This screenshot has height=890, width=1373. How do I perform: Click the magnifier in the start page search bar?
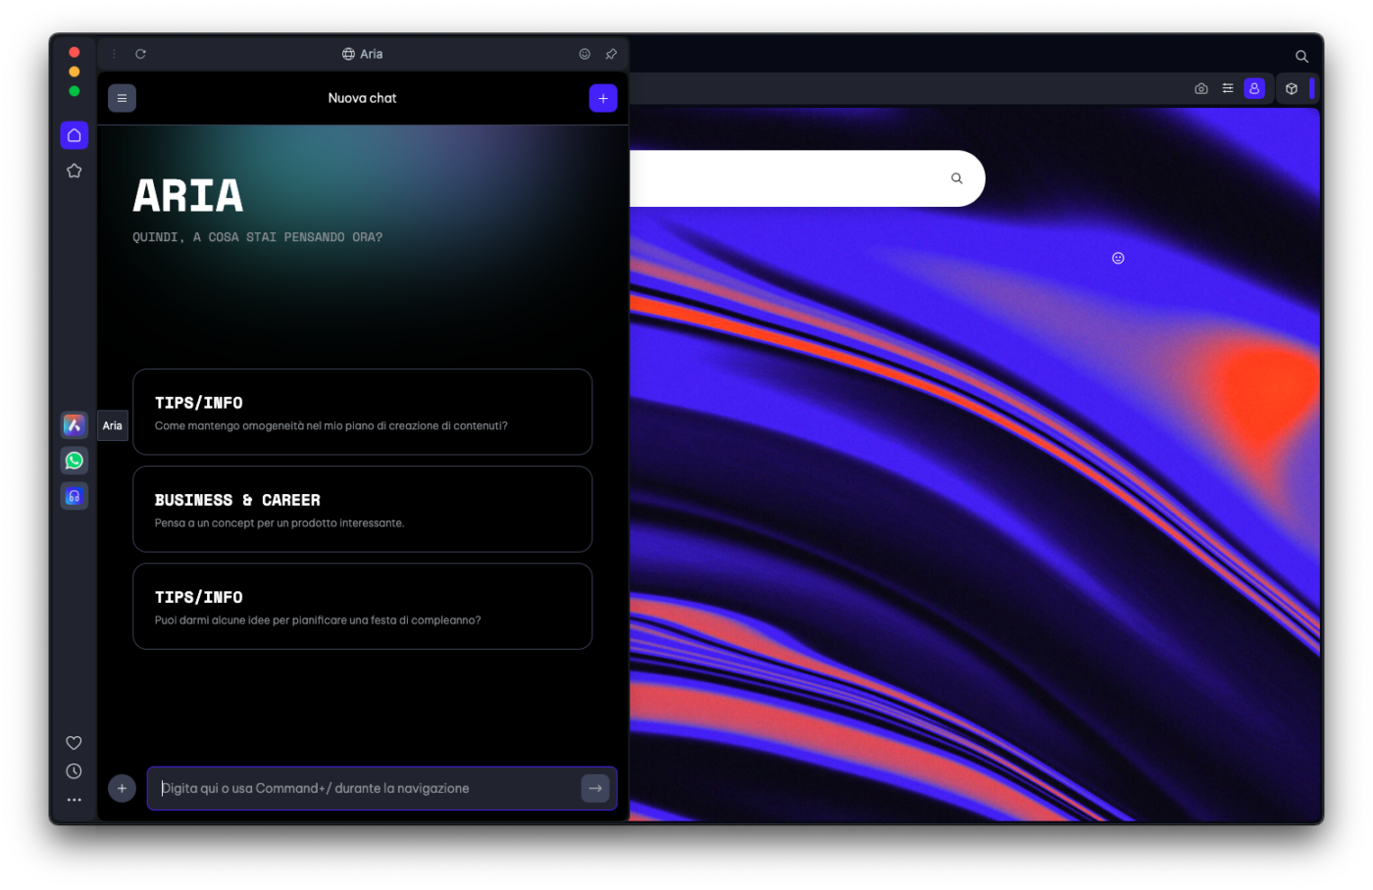point(957,178)
